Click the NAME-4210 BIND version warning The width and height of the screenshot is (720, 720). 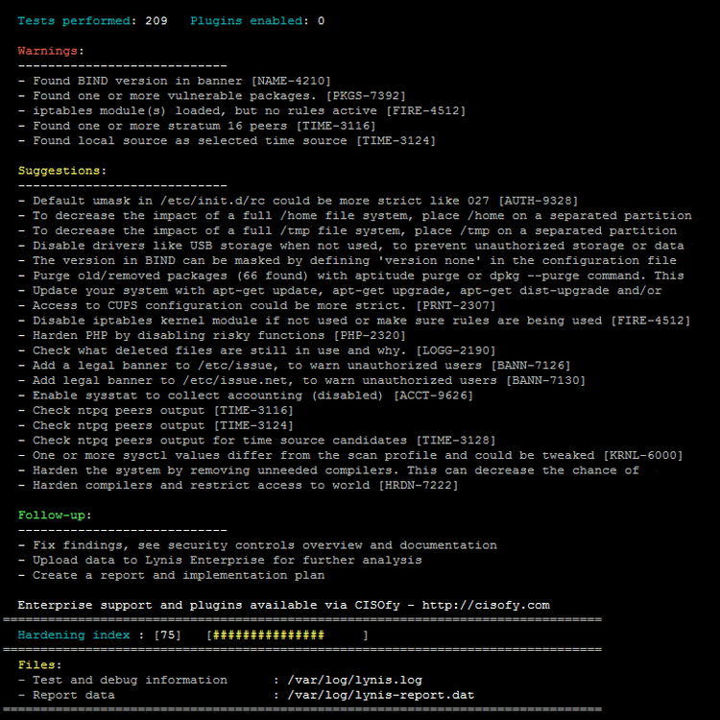[175, 82]
